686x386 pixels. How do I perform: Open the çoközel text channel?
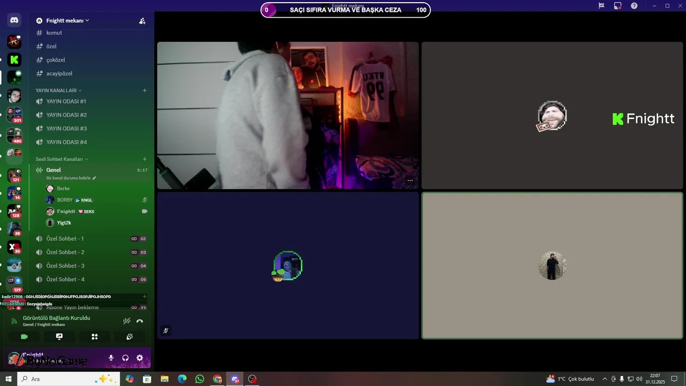(91, 60)
